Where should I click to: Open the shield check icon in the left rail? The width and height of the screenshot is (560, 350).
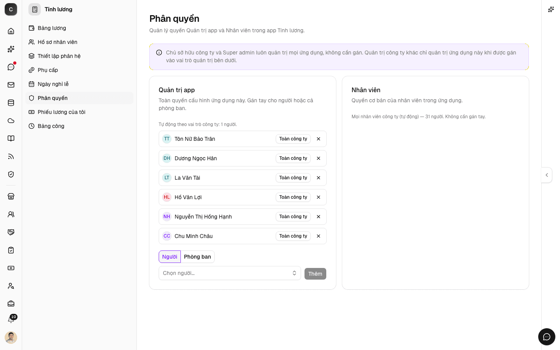(11, 174)
